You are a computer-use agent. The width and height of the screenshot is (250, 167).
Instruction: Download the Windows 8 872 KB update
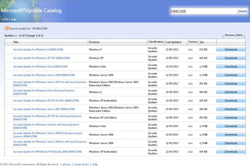(x=231, y=50)
